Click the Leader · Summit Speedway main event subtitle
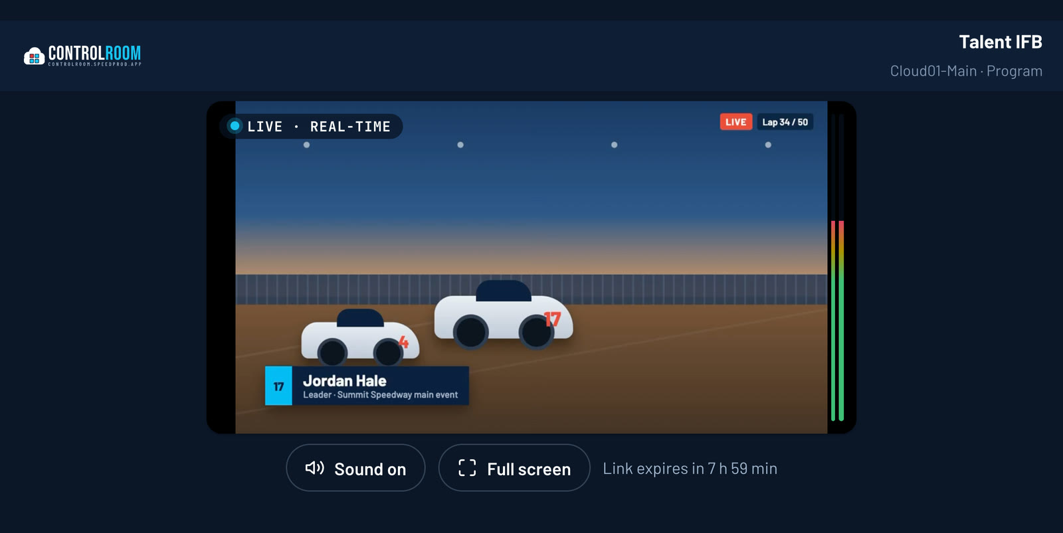The image size is (1063, 533). coord(380,395)
